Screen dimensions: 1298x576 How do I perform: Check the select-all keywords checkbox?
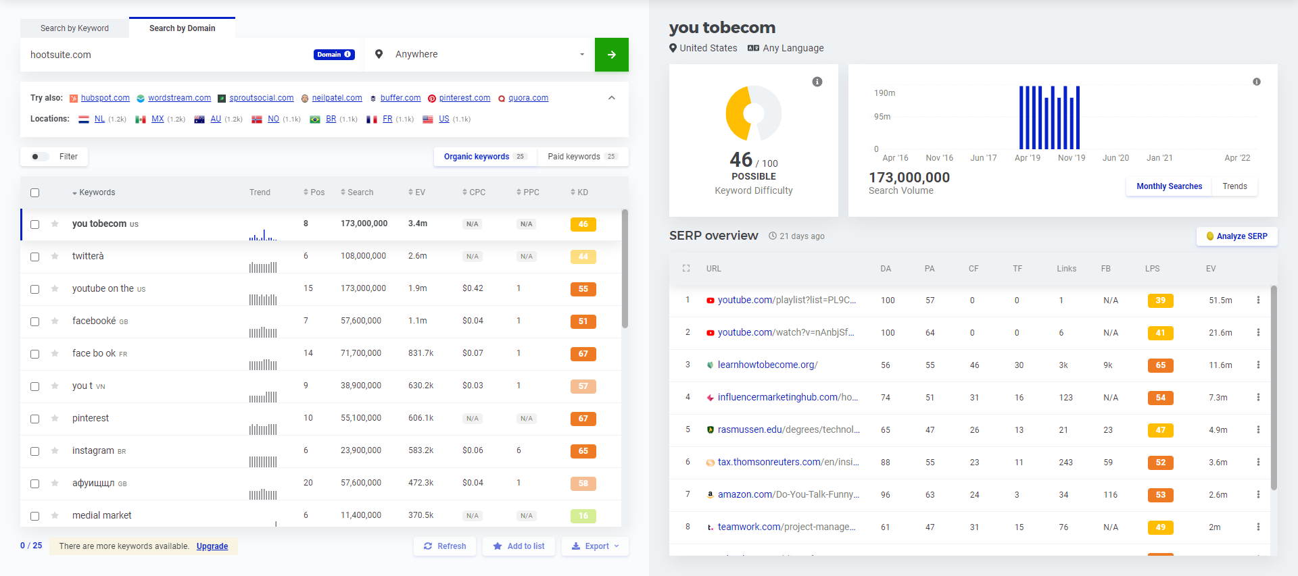(x=35, y=192)
